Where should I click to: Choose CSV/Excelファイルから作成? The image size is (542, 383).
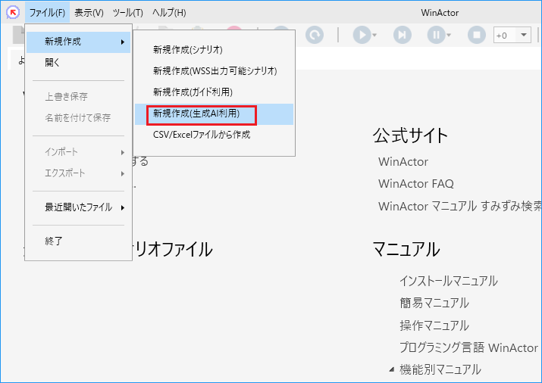[x=214, y=135]
